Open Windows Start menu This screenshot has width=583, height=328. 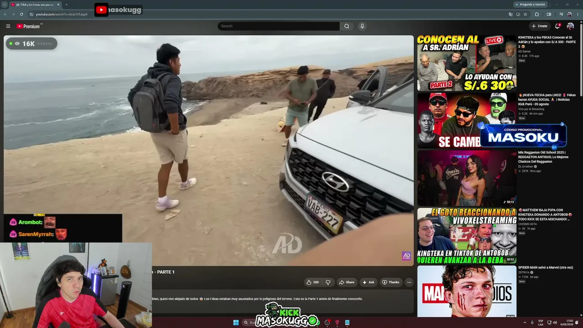(236, 323)
